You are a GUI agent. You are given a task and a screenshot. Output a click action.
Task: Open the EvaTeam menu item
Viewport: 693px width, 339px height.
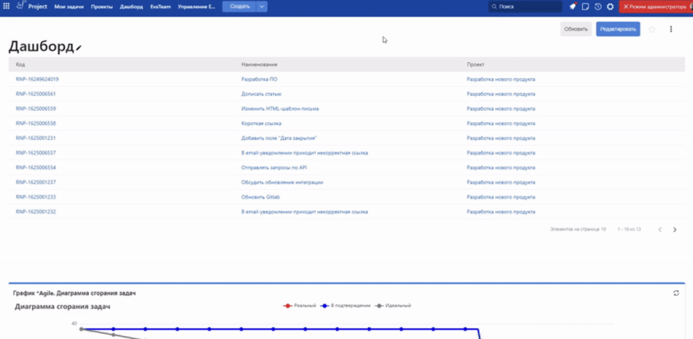160,7
